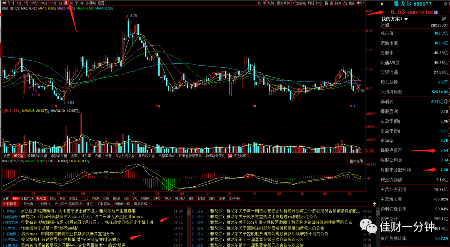Click 设置 left of 指标广场
450x247 pixels.
pyautogui.click(x=6, y=198)
